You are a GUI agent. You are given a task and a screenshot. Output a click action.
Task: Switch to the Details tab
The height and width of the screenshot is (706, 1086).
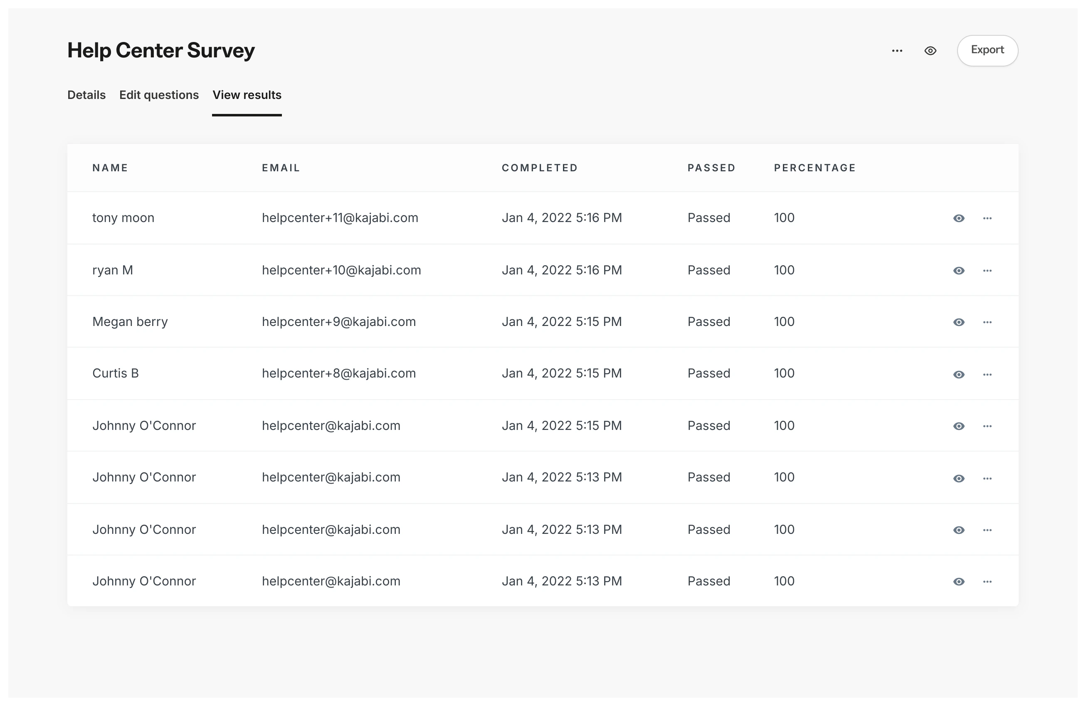[x=86, y=95]
